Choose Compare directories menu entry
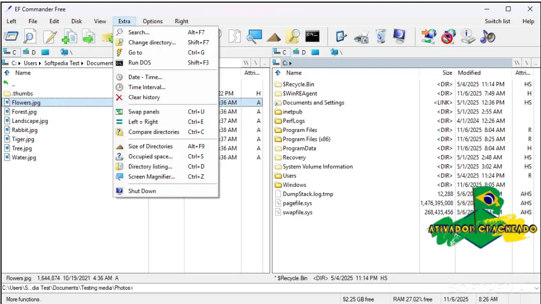 coord(166,131)
